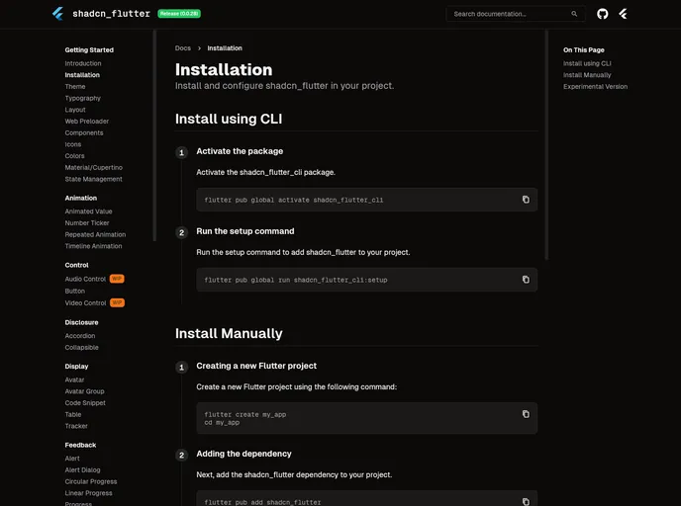Go to Docs in the breadcrumb
This screenshot has width=681, height=506.
(x=183, y=48)
